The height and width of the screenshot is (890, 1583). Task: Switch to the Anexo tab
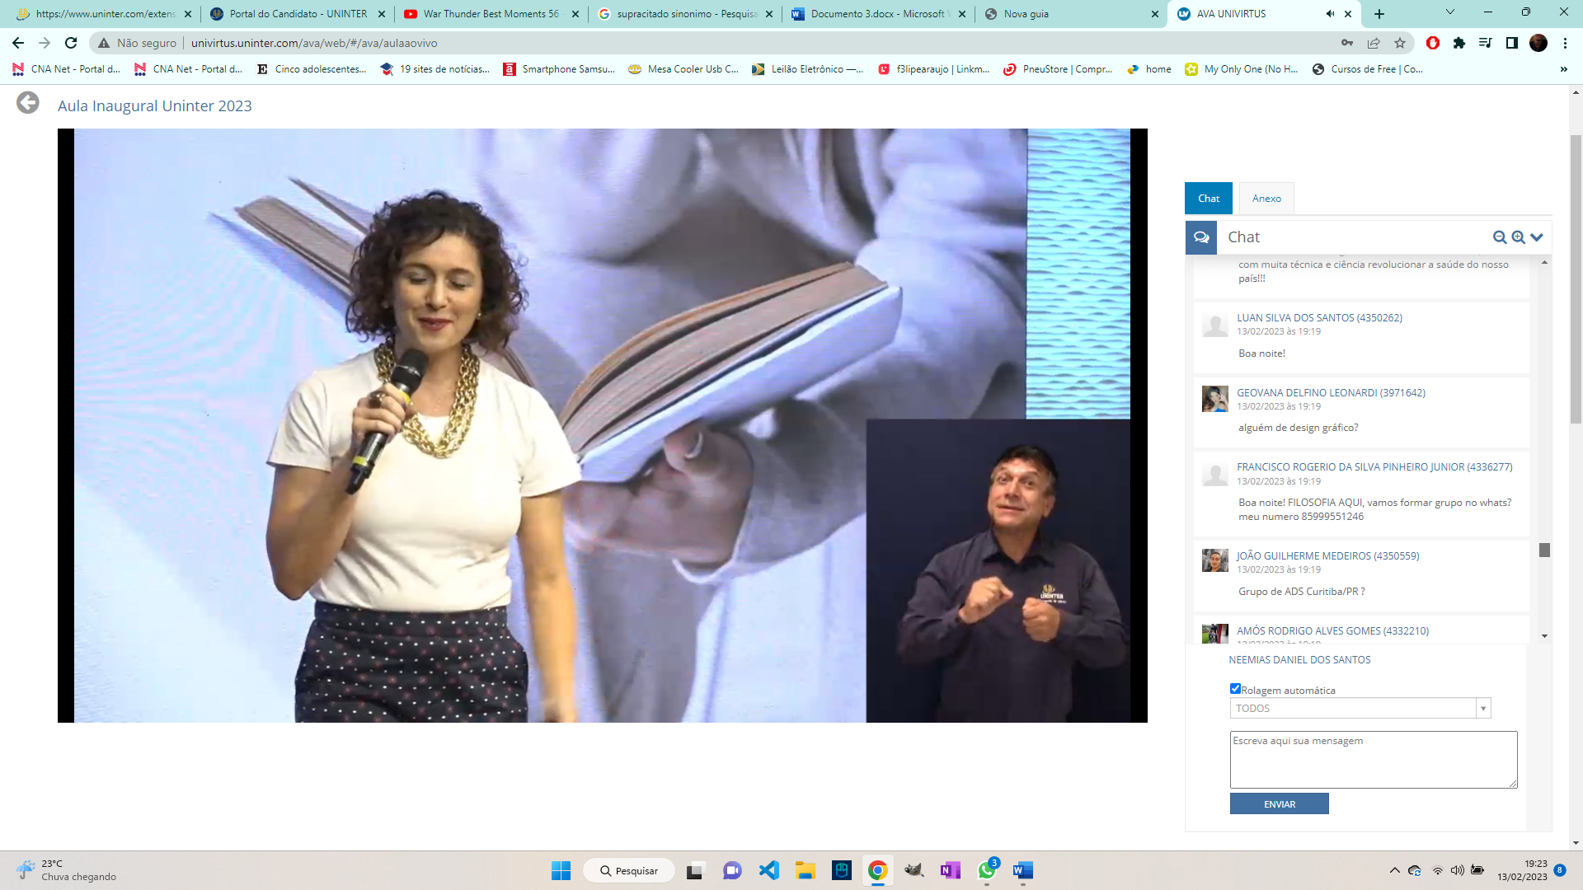[1266, 199]
